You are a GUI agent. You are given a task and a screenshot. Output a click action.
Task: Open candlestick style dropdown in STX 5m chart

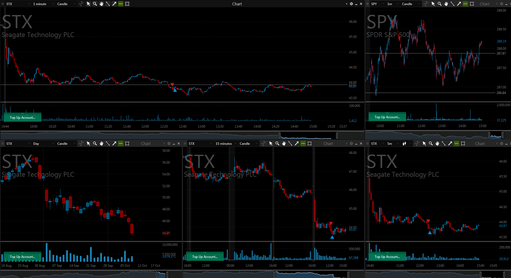407,143
